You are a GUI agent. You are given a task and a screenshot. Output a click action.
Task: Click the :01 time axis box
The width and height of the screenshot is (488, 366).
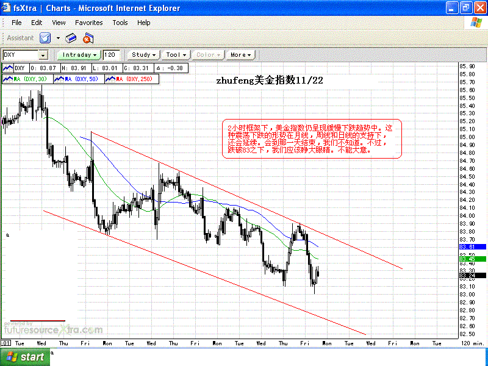point(6,343)
